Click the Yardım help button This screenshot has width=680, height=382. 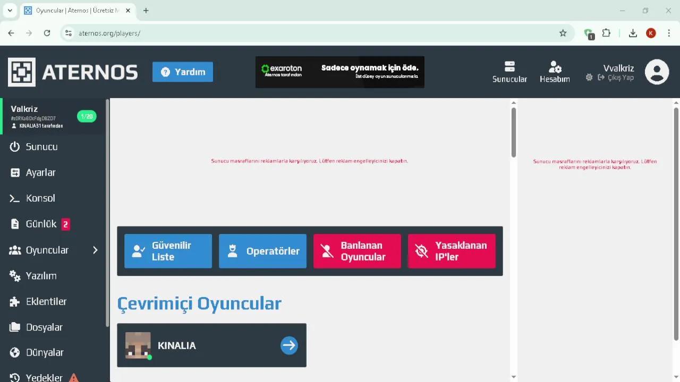[183, 72]
